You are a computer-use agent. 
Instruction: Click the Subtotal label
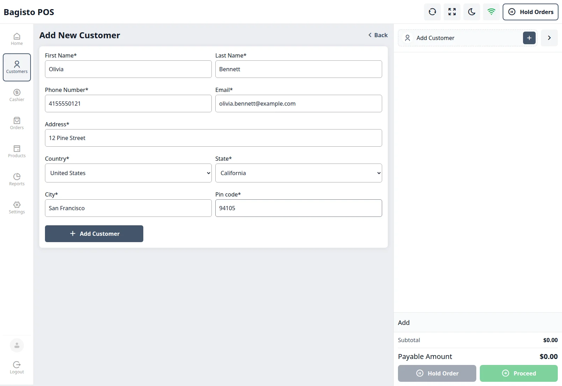tap(409, 340)
